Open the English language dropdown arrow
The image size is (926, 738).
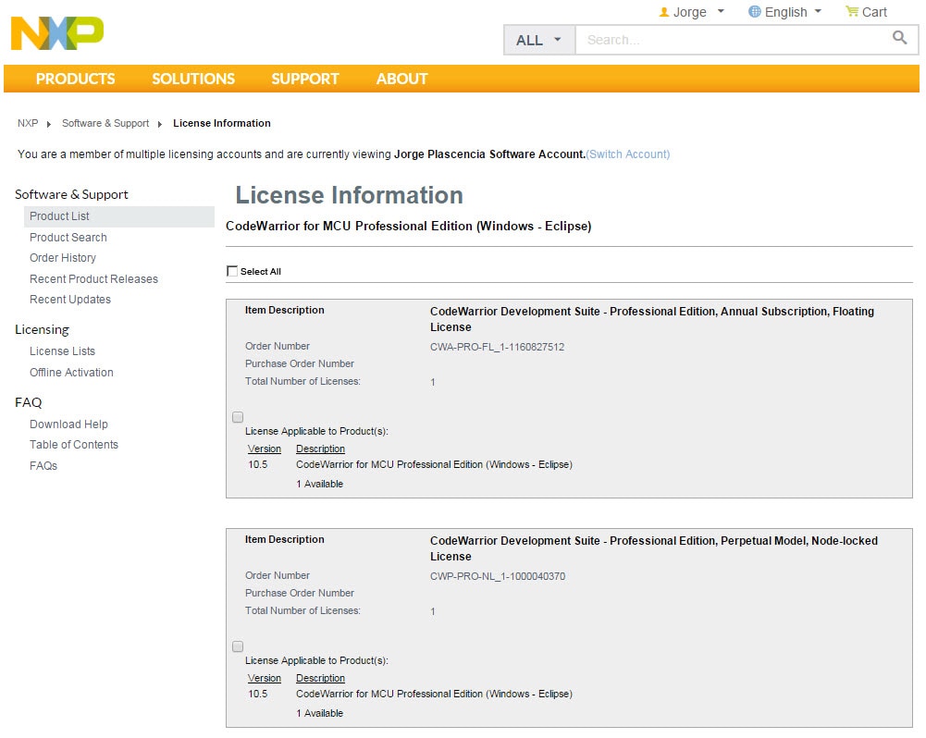pyautogui.click(x=818, y=12)
